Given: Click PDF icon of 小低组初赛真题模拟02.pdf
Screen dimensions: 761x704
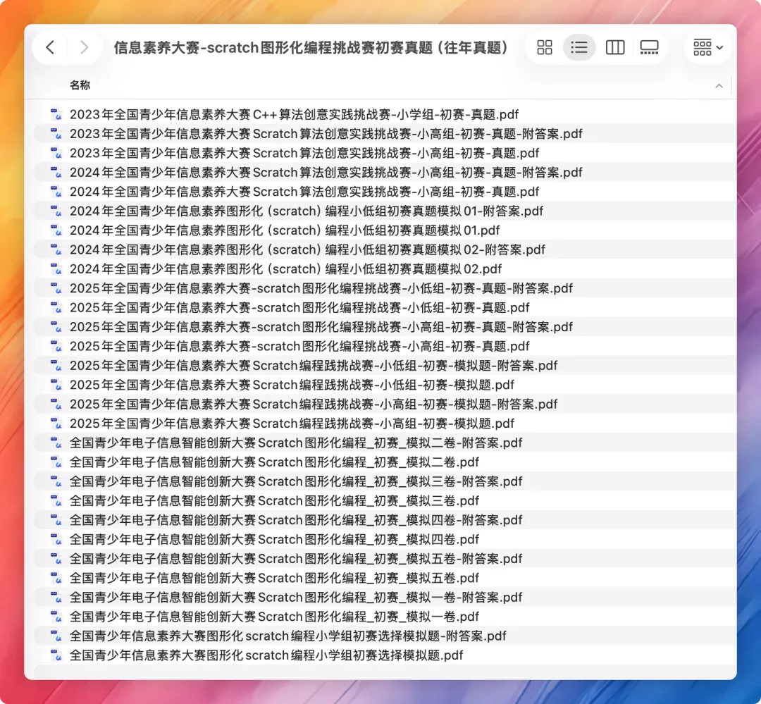Looking at the screenshot, I should pyautogui.click(x=56, y=269).
